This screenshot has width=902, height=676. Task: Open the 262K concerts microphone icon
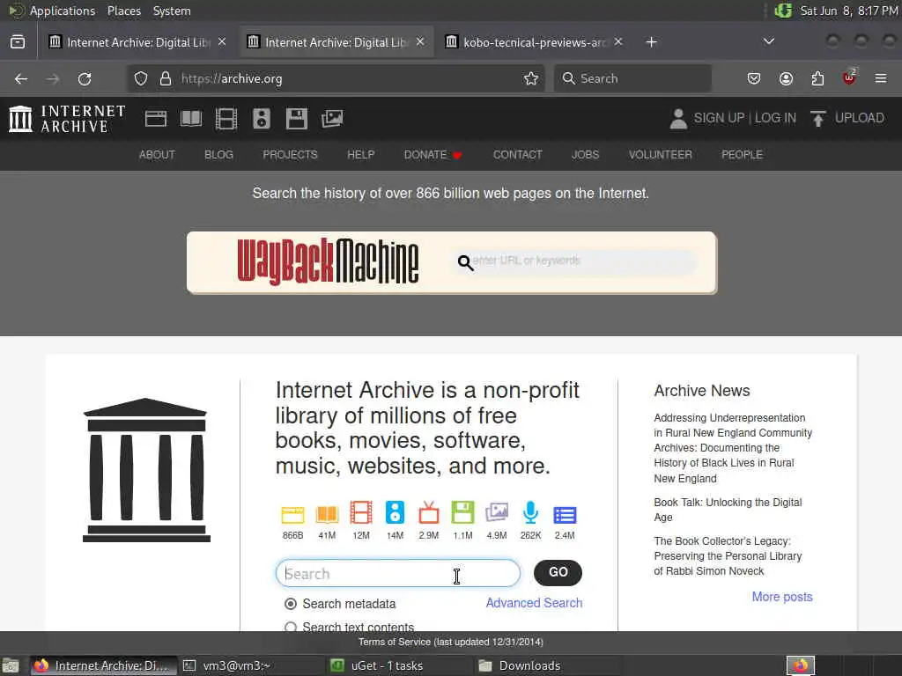click(x=530, y=513)
